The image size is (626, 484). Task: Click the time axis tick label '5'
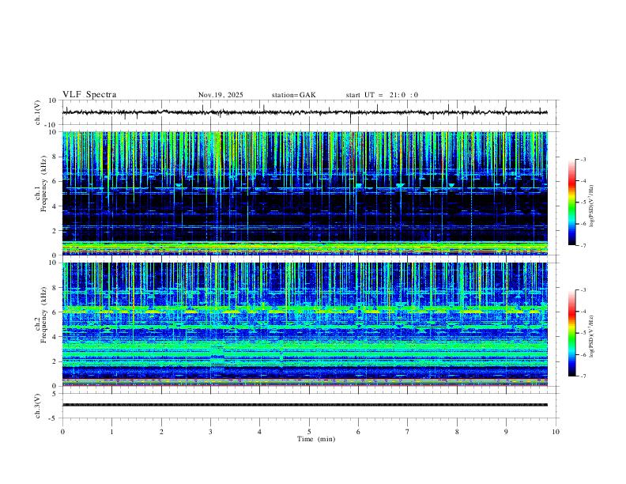coord(309,432)
